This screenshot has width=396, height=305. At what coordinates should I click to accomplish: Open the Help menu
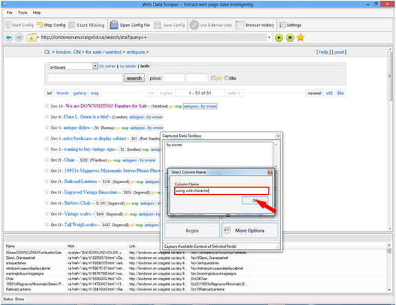click(x=37, y=12)
